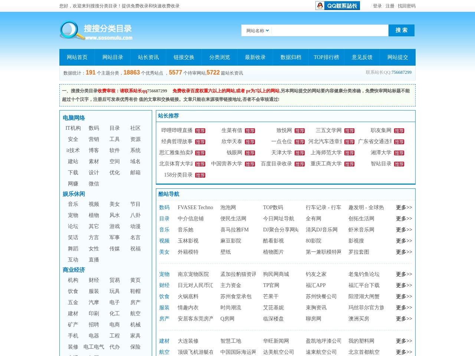Open the 宠物 category under 娱乐休闲
Viewport: 475px width, 356px height.
tap(73, 215)
